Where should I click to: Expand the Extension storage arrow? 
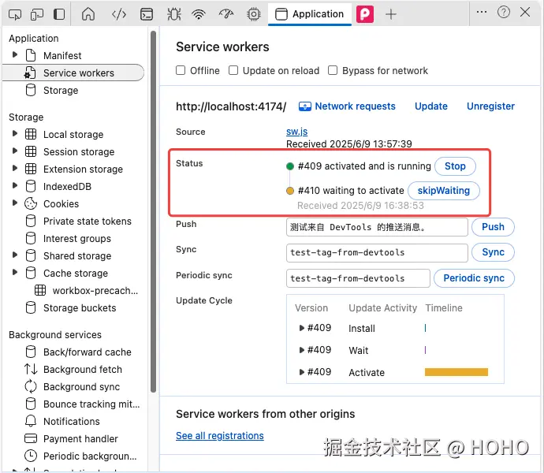pyautogui.click(x=14, y=168)
